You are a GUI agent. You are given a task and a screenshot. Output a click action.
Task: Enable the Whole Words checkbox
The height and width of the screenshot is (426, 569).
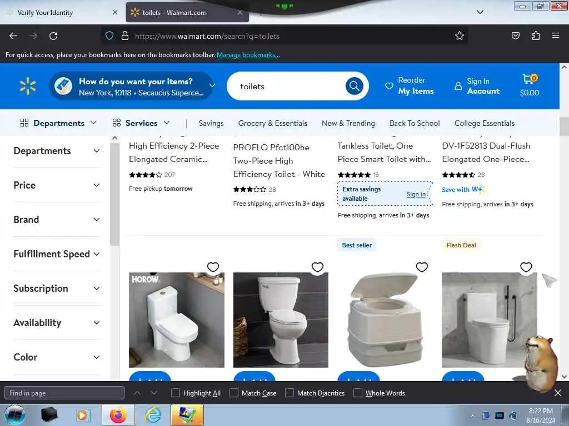[358, 393]
